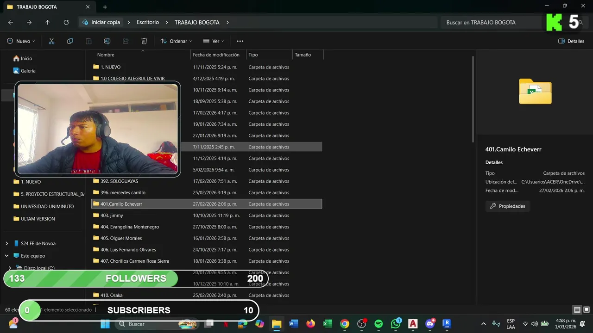593x333 pixels.
Task: Go to Inicio in the sidebar
Action: (23, 58)
